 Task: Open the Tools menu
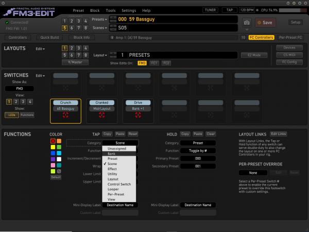(x=110, y=10)
